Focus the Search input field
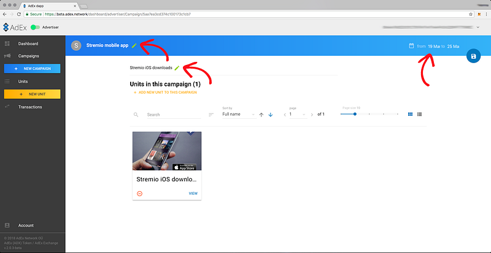The image size is (491, 253). coord(174,115)
